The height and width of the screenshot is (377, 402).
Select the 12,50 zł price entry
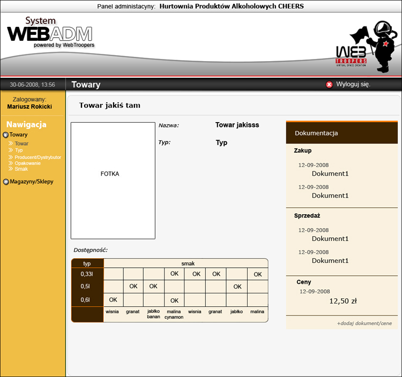343,301
